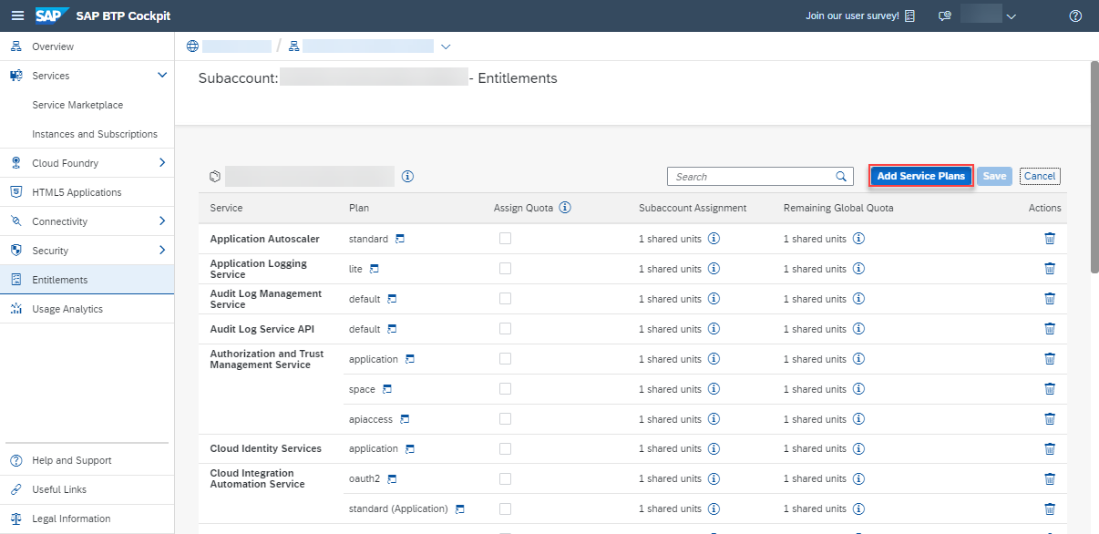Screen dimensions: 1099x534
Task: Delete the Audit Log Management Service entry
Action: click(1050, 299)
